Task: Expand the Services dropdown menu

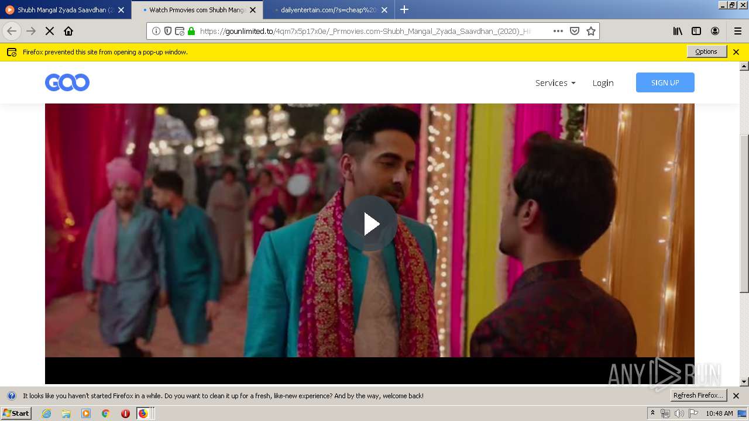Action: [x=555, y=83]
